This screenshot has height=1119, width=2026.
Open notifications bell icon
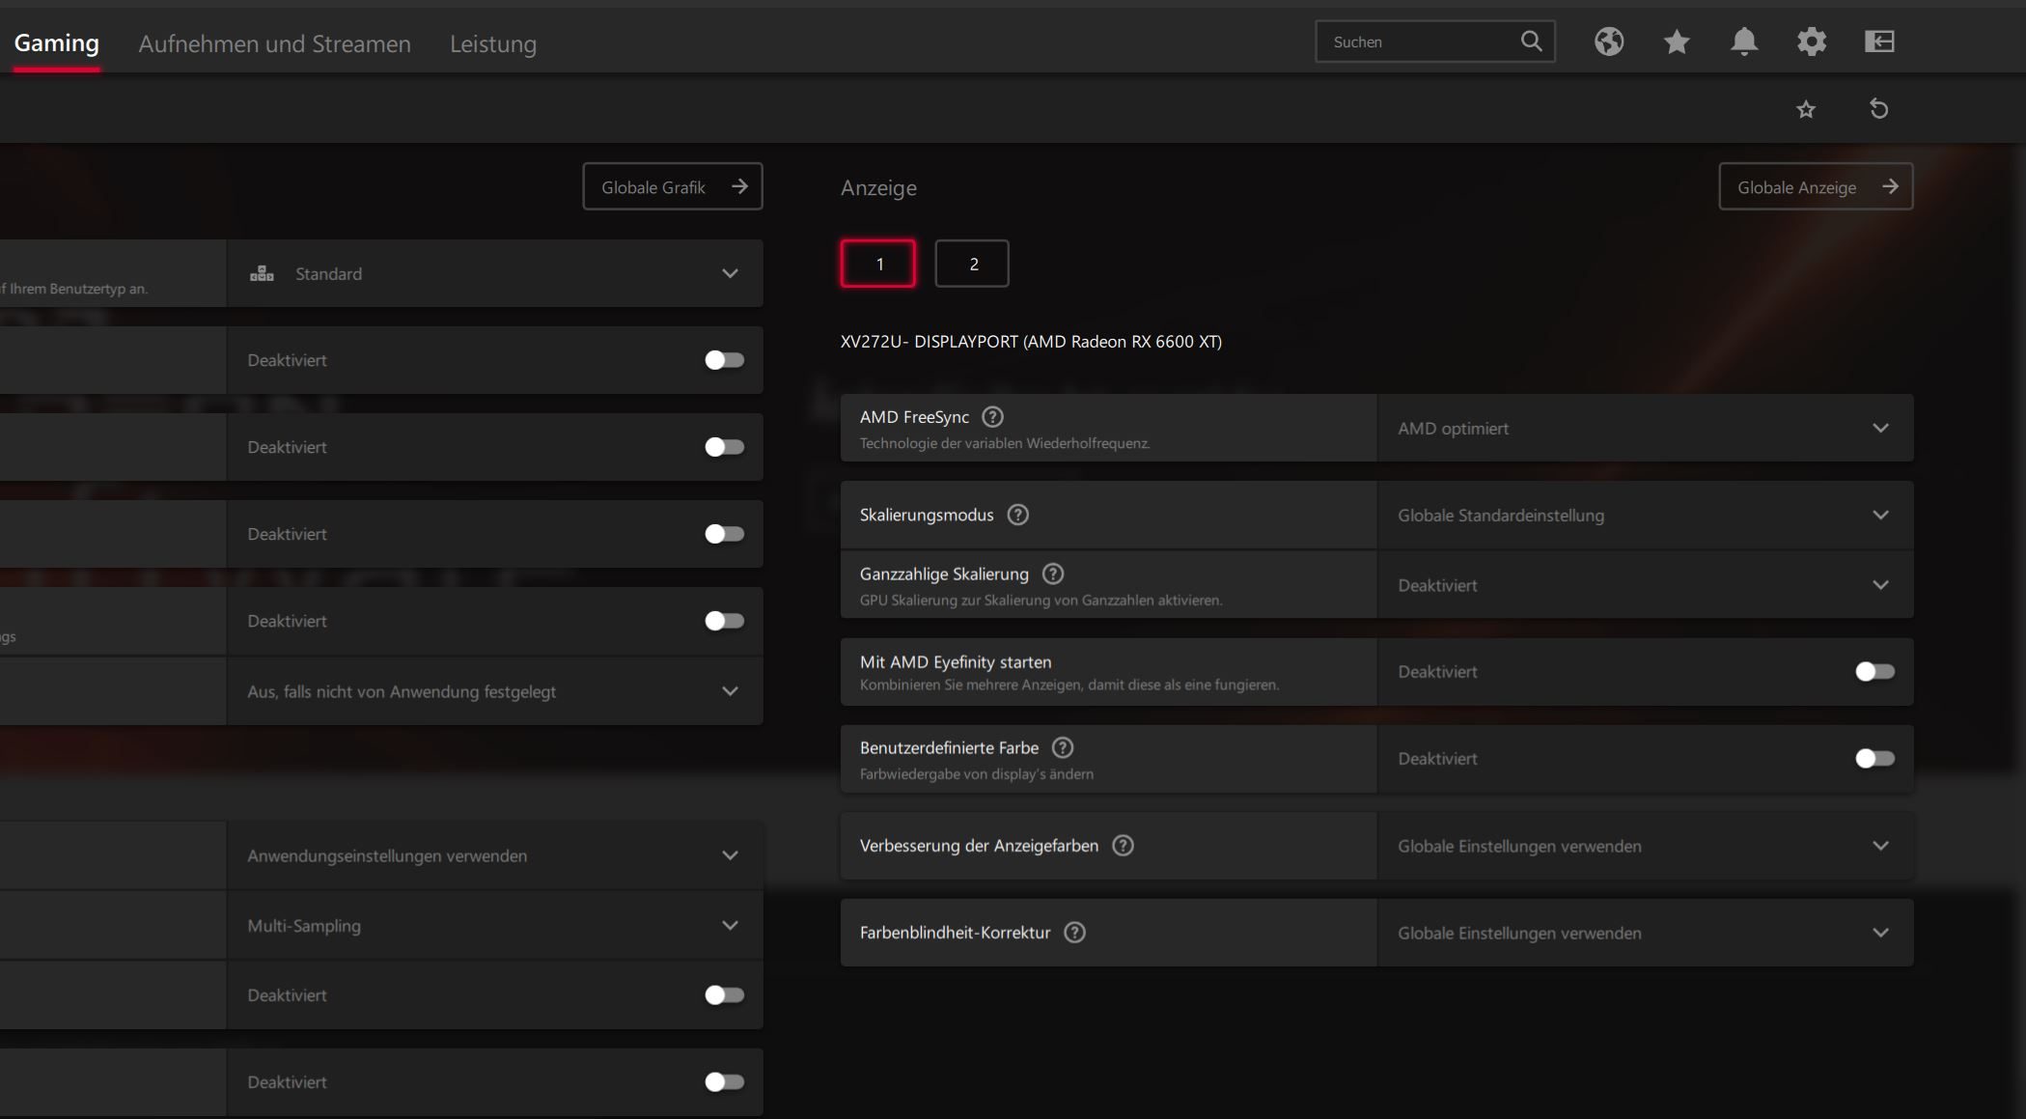point(1743,42)
